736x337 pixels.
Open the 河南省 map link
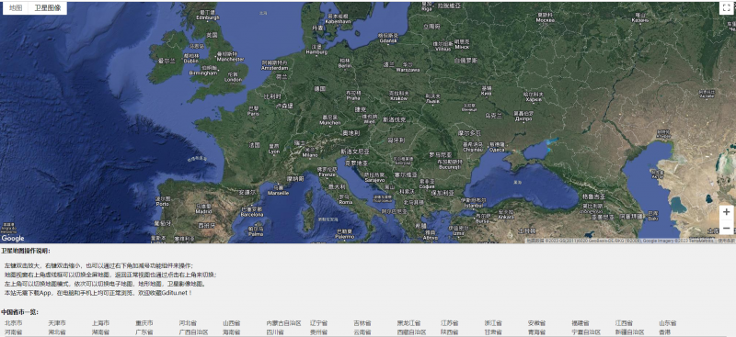pos(13,332)
